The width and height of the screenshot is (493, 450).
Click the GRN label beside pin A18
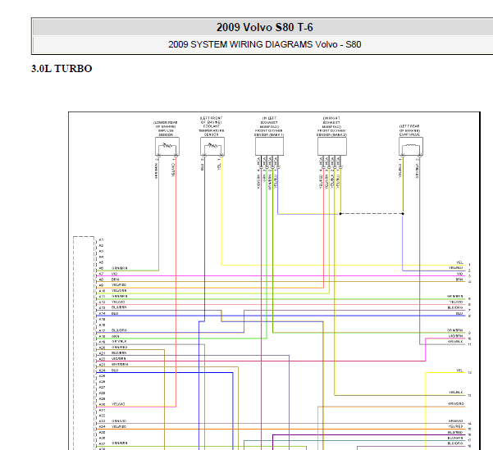coord(116,336)
